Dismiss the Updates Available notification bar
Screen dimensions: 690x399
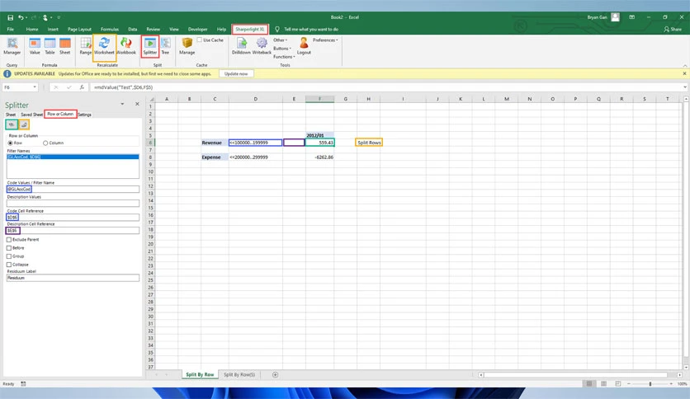(684, 74)
